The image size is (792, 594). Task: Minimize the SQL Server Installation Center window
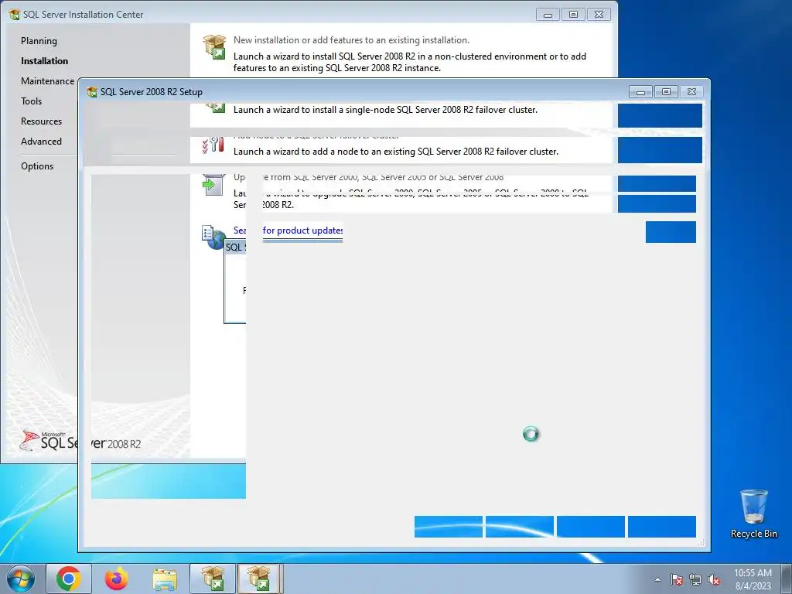[548, 15]
